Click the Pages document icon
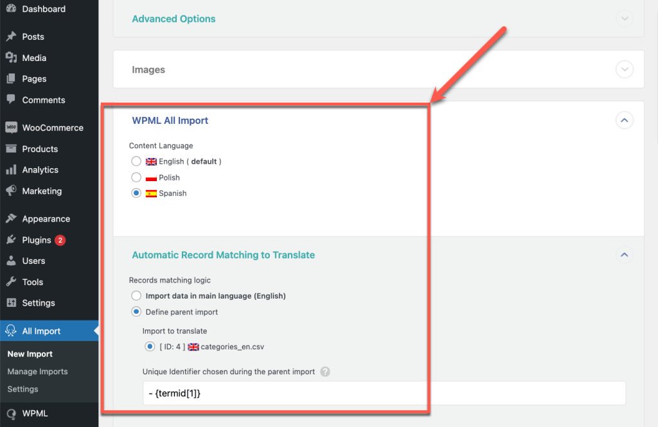This screenshot has height=427, width=658. click(x=12, y=78)
